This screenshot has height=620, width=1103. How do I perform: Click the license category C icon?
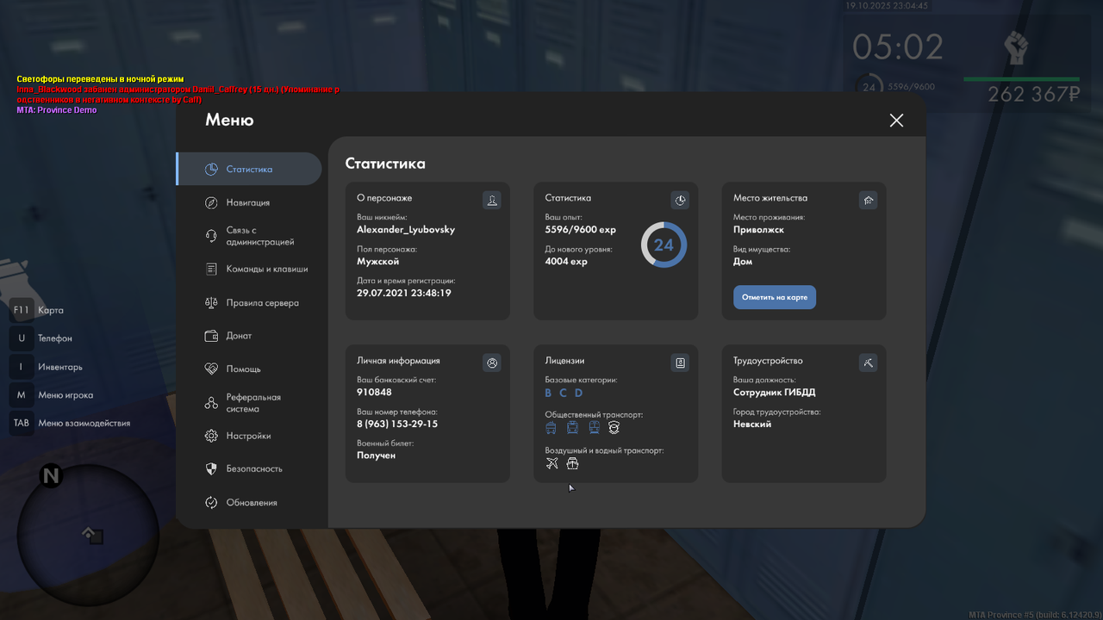pyautogui.click(x=563, y=393)
